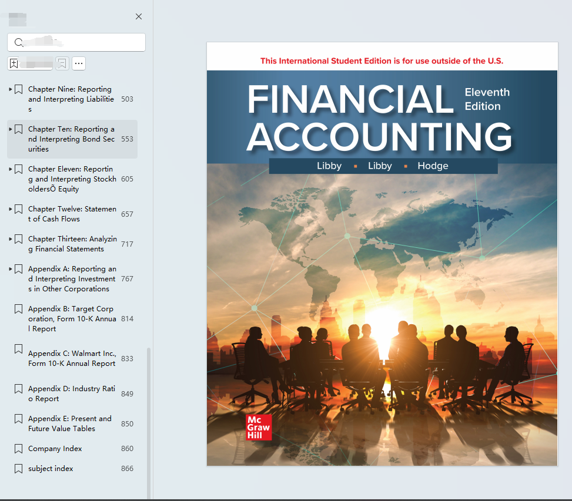
Task: Click the bookmark icon beside Chapter Ten
Action: (x=19, y=129)
